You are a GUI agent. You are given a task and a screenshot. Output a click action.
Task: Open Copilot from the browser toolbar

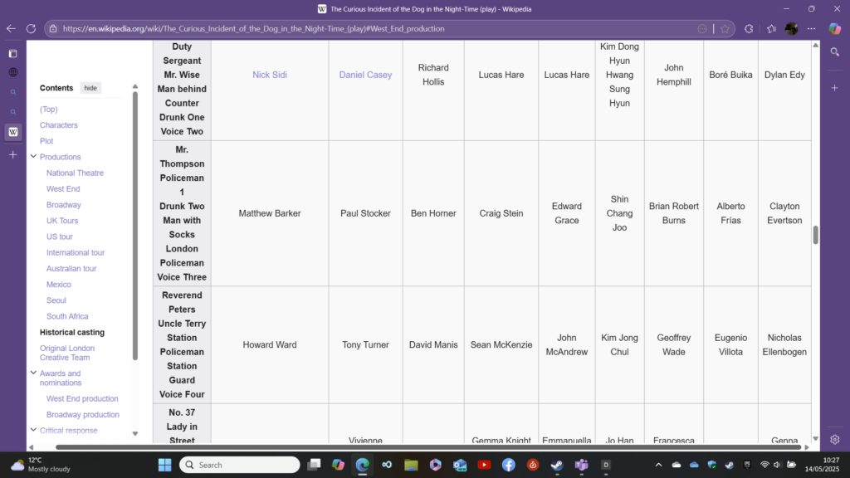(x=835, y=29)
